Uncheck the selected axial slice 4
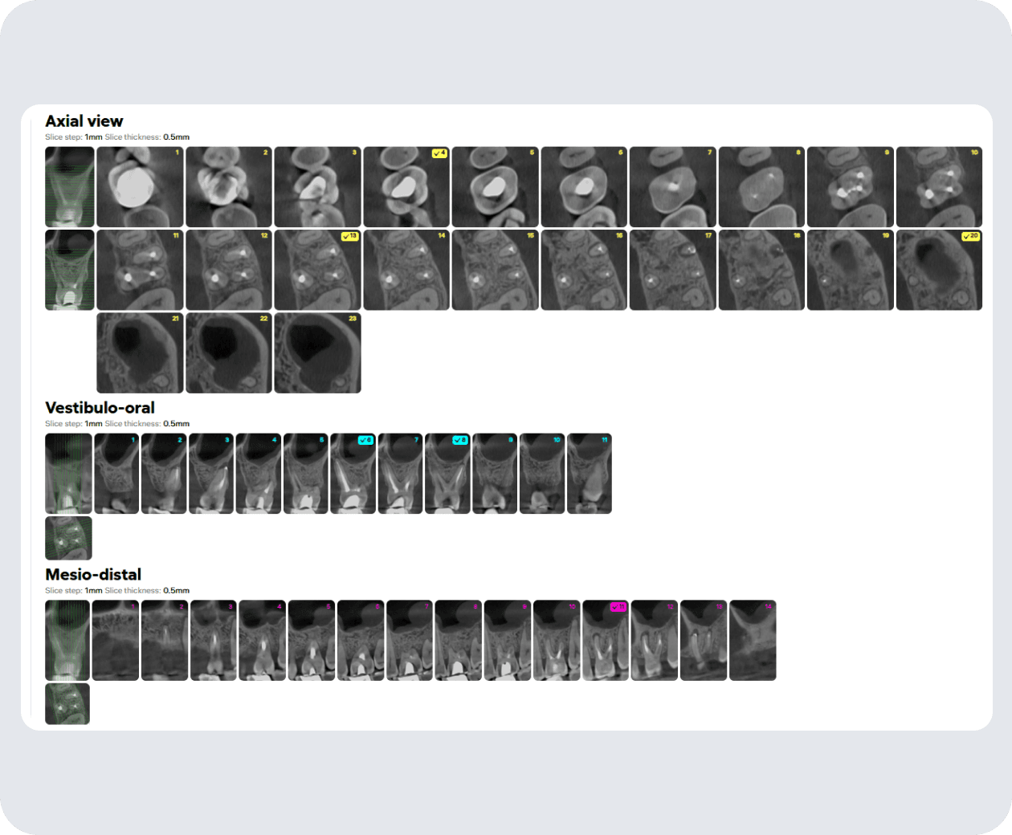1012x835 pixels. point(439,153)
